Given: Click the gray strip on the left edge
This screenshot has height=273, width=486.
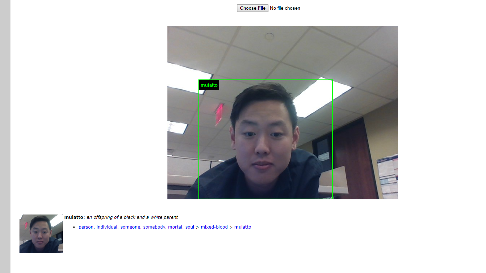Looking at the screenshot, I should [5, 136].
